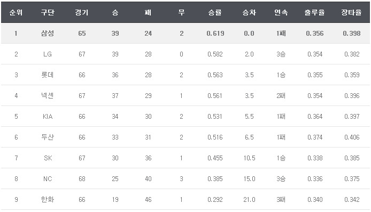Open the 넥센 team entry
The width and height of the screenshot is (371, 212).
click(x=48, y=96)
